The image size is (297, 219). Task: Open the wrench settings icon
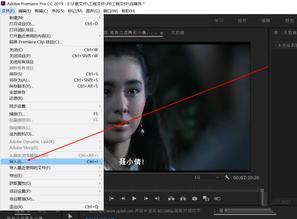[227, 177]
